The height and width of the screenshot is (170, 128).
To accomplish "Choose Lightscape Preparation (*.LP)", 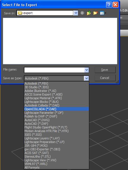I will click(56, 142).
